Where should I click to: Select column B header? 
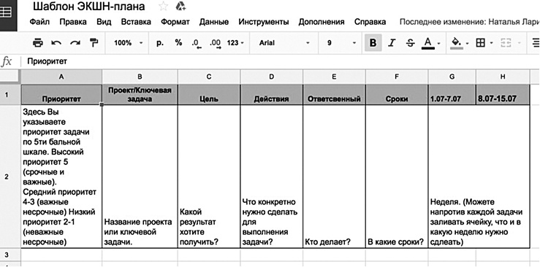tap(140, 77)
